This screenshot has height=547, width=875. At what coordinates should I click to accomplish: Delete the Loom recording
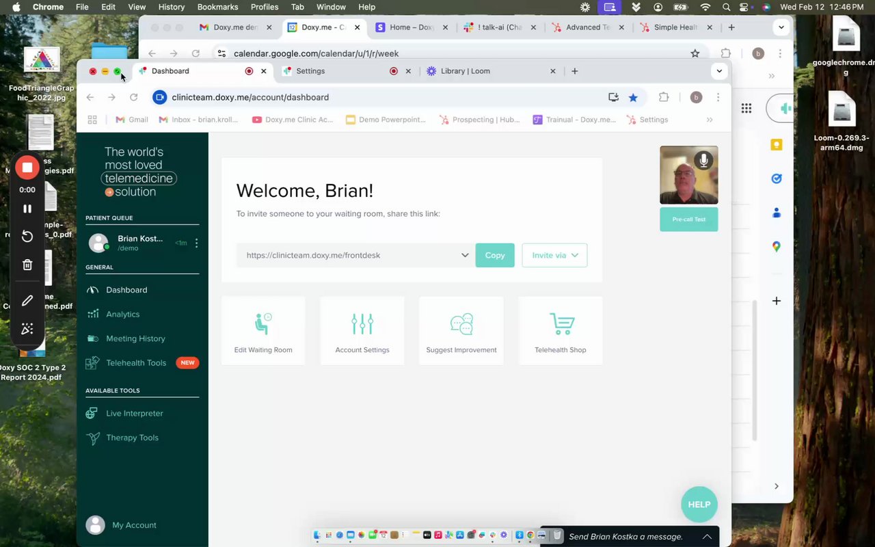point(27,265)
